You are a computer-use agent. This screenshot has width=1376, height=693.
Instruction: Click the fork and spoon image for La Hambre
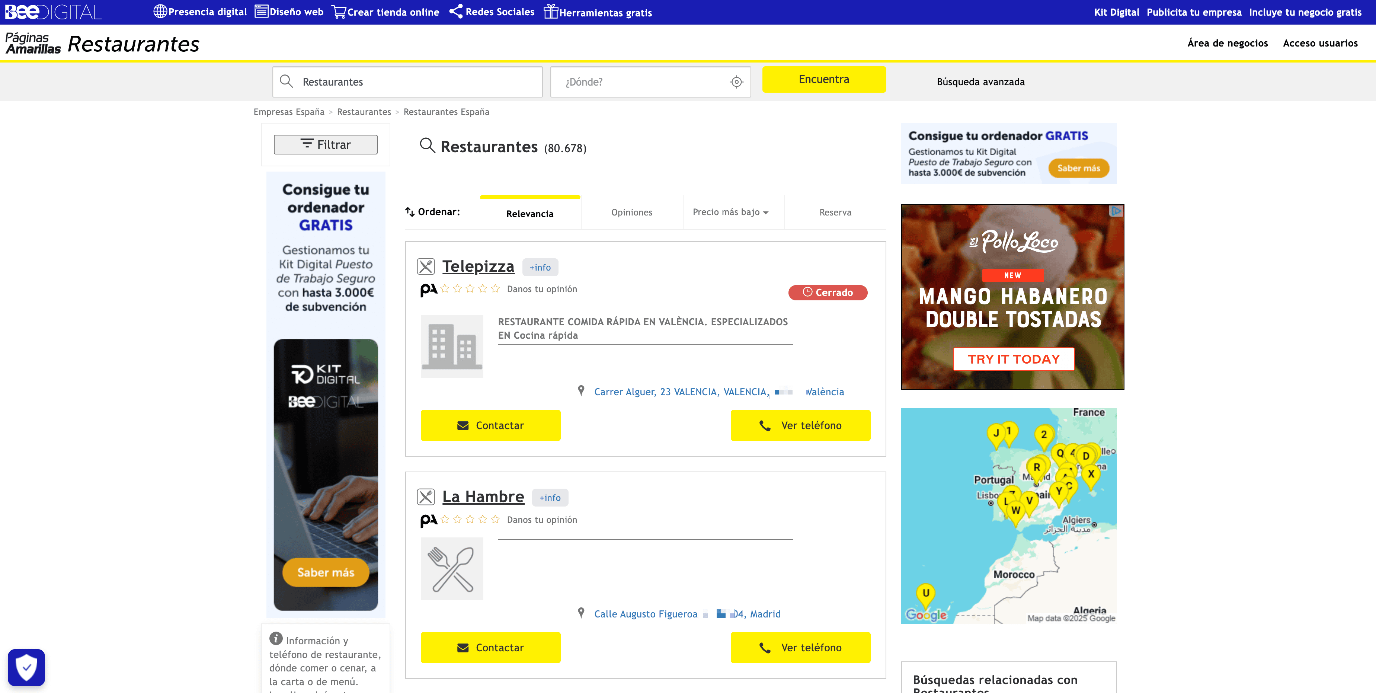tap(451, 569)
